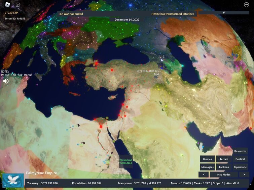The height and width of the screenshot is (190, 254).
Task: Click the large red city marker at Cairo
Action: (x=101, y=127)
